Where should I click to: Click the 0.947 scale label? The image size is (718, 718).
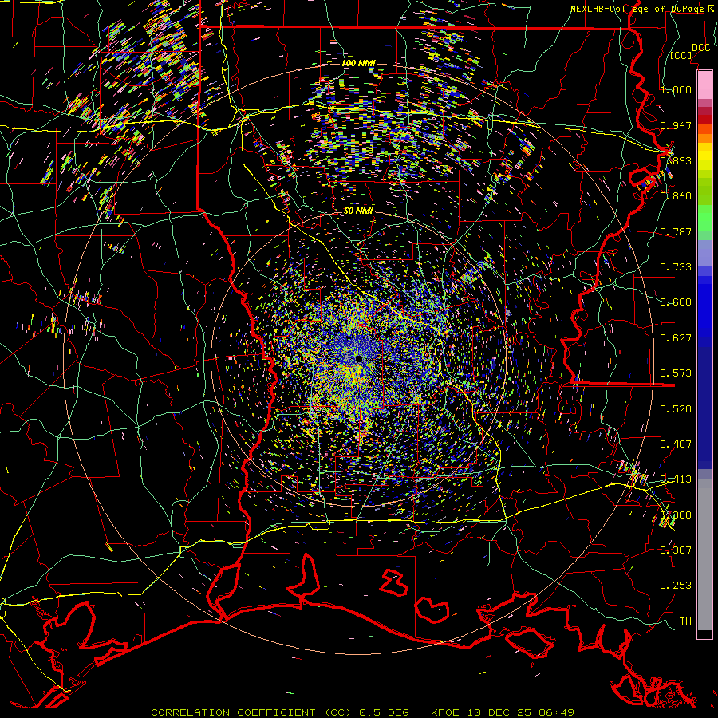[x=676, y=125]
